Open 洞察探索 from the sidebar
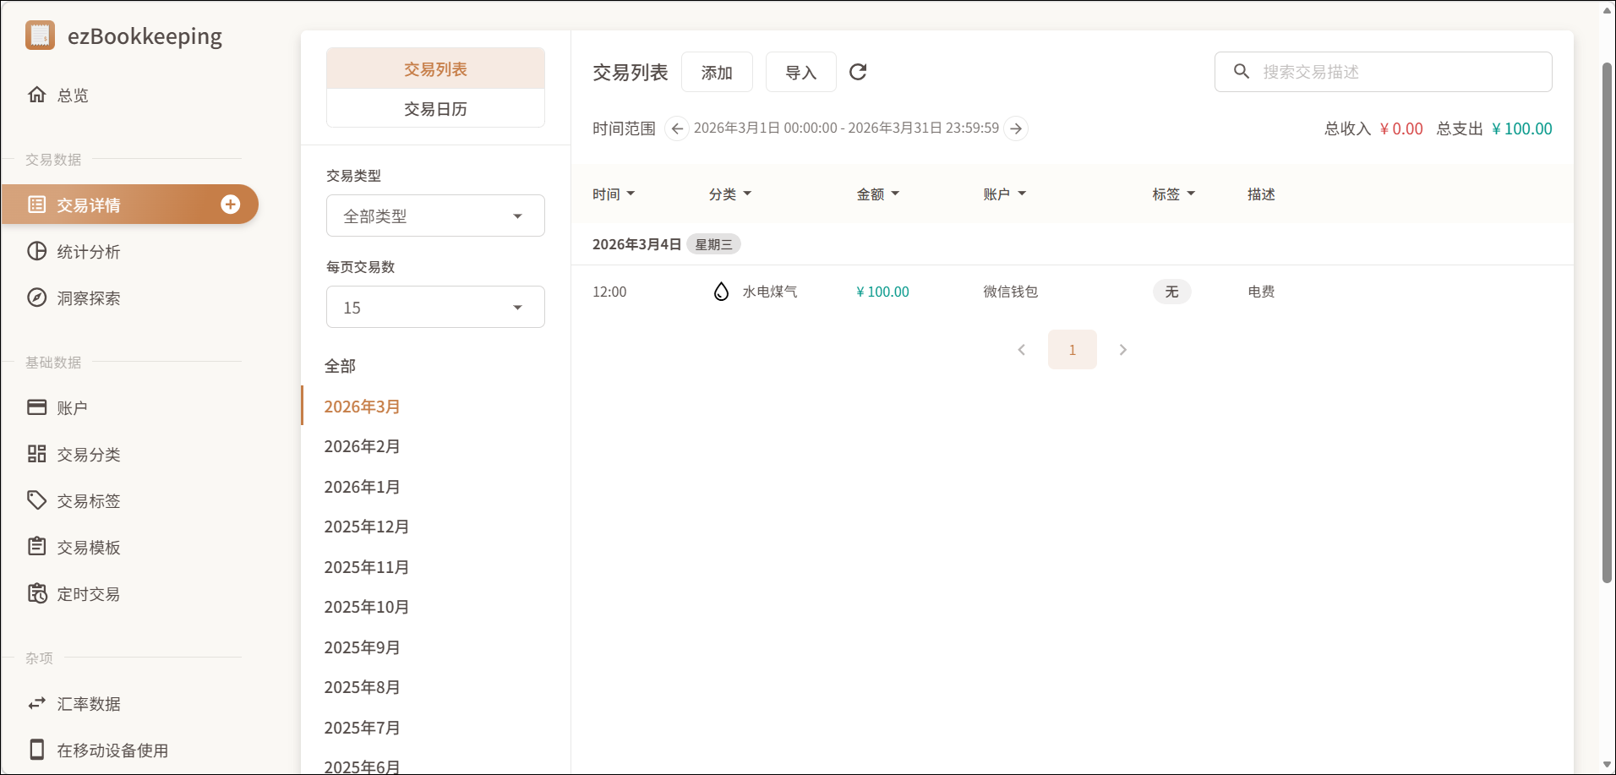Viewport: 1616px width, 775px height. (x=88, y=298)
